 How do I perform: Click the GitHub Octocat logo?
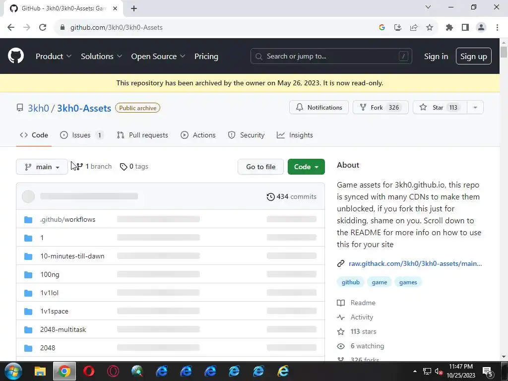15,56
